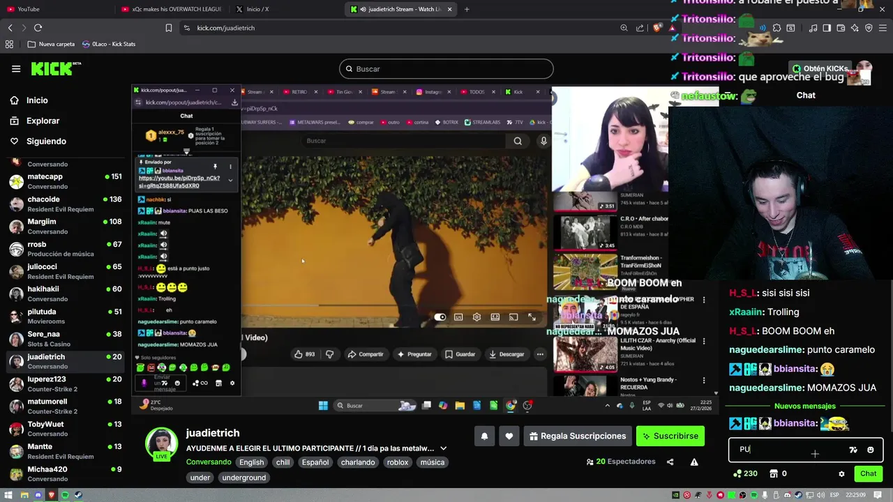The width and height of the screenshot is (893, 502).
Task: Toggle YouTube player subtitles icon
Action: [458, 317]
